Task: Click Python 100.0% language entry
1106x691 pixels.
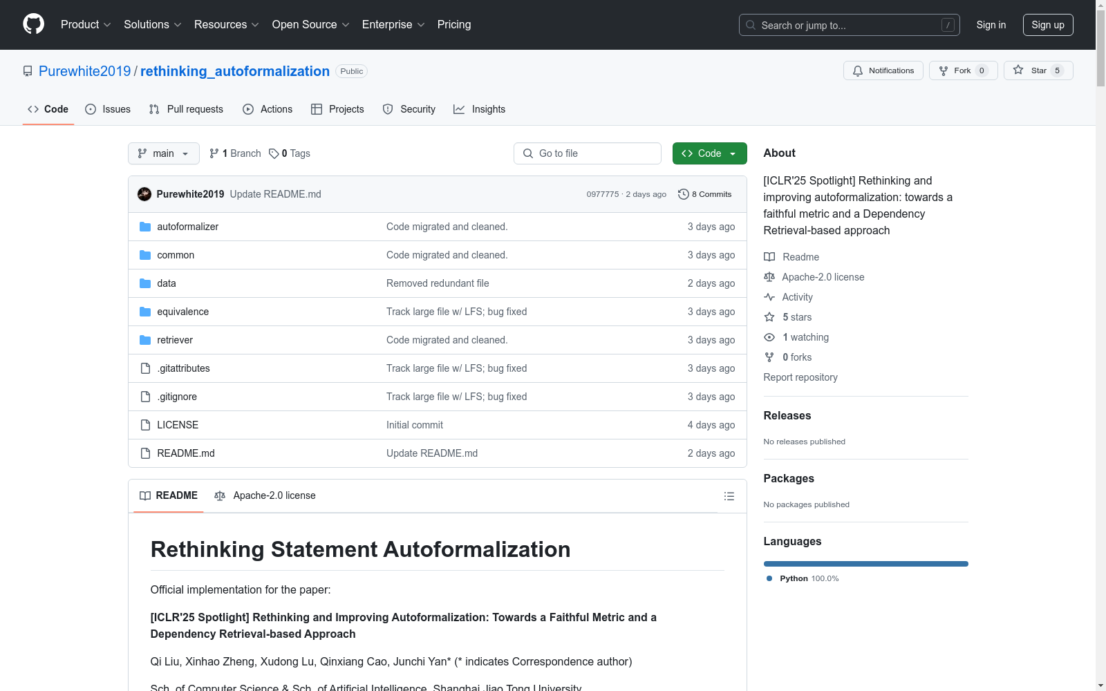Action: pyautogui.click(x=803, y=578)
